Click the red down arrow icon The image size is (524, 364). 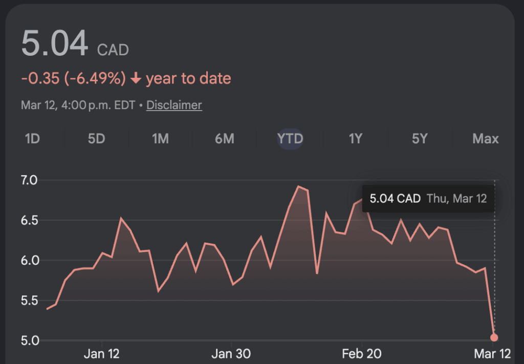click(136, 79)
